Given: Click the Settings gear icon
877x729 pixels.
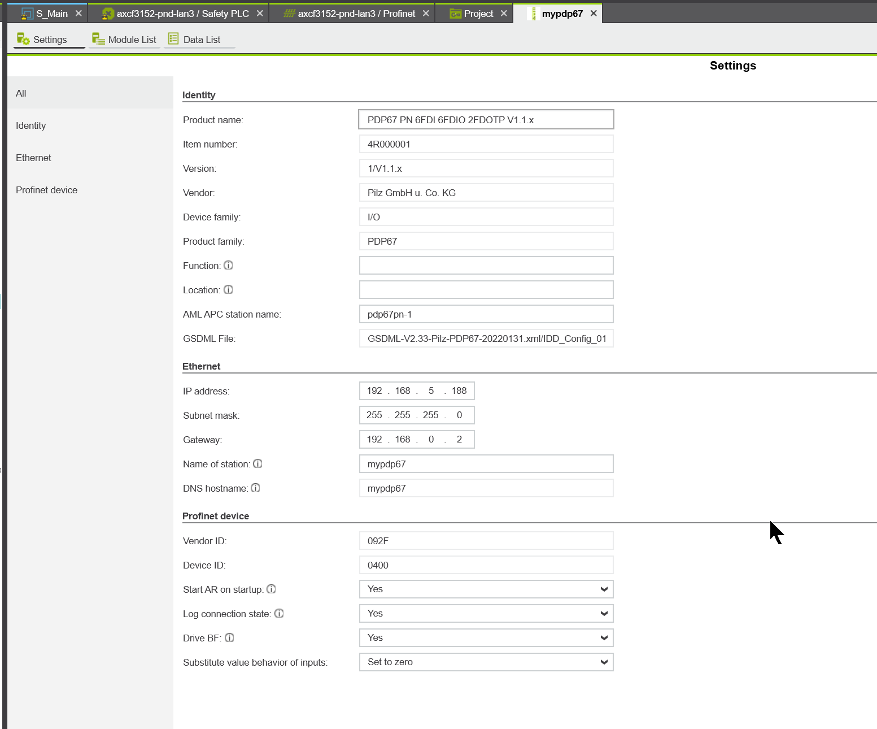Looking at the screenshot, I should pyautogui.click(x=23, y=39).
